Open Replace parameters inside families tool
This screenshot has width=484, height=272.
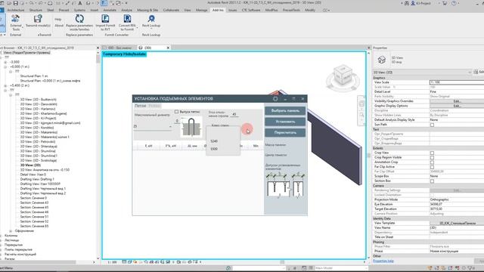click(79, 23)
